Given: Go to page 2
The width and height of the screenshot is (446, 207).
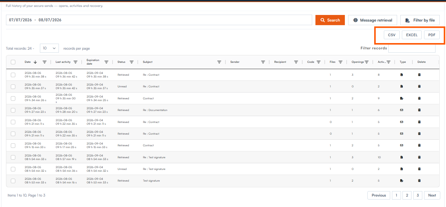Looking at the screenshot, I should [407, 195].
